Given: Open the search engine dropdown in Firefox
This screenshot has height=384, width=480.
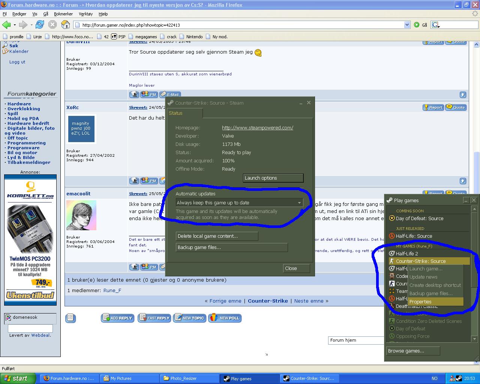Looking at the screenshot, I should tap(436, 25).
